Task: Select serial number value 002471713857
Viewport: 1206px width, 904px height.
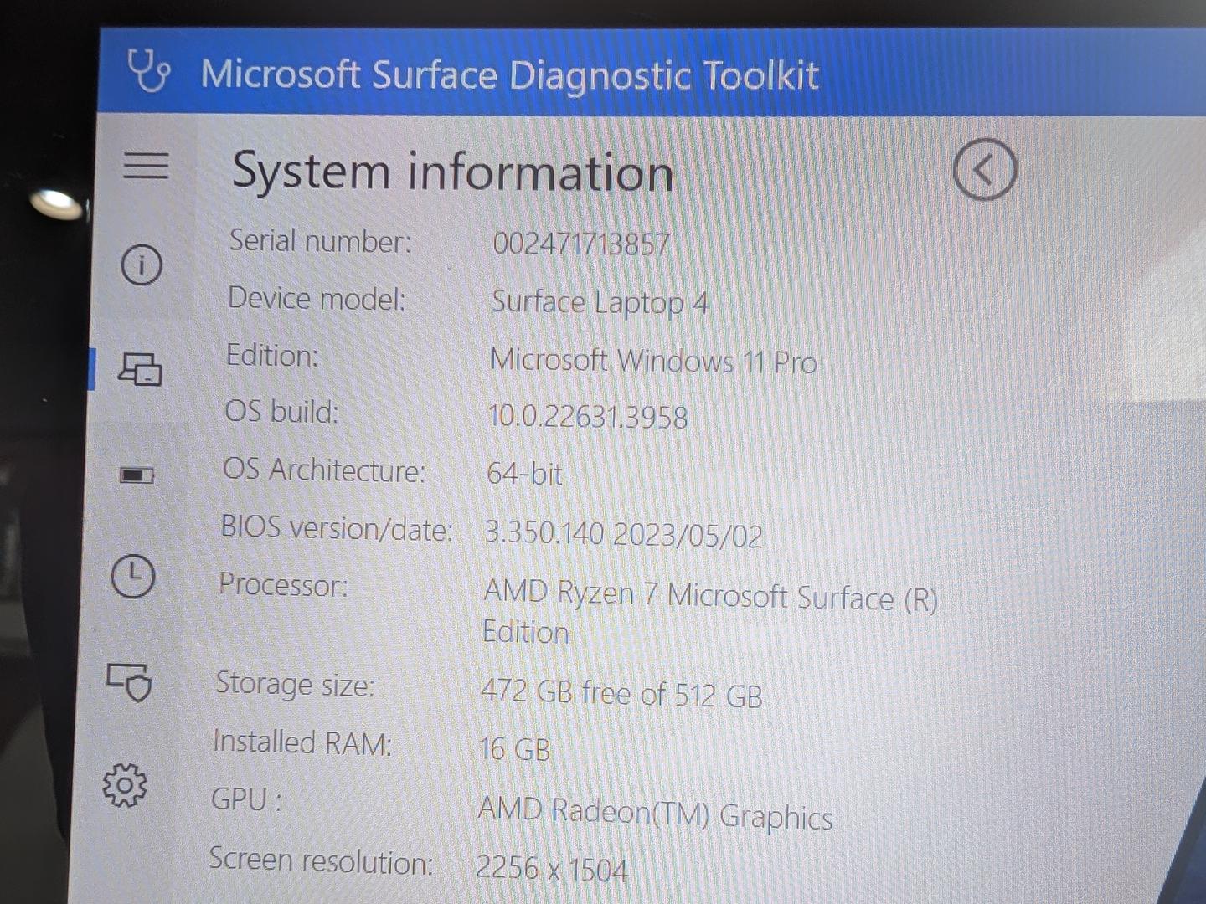Action: 581,244
